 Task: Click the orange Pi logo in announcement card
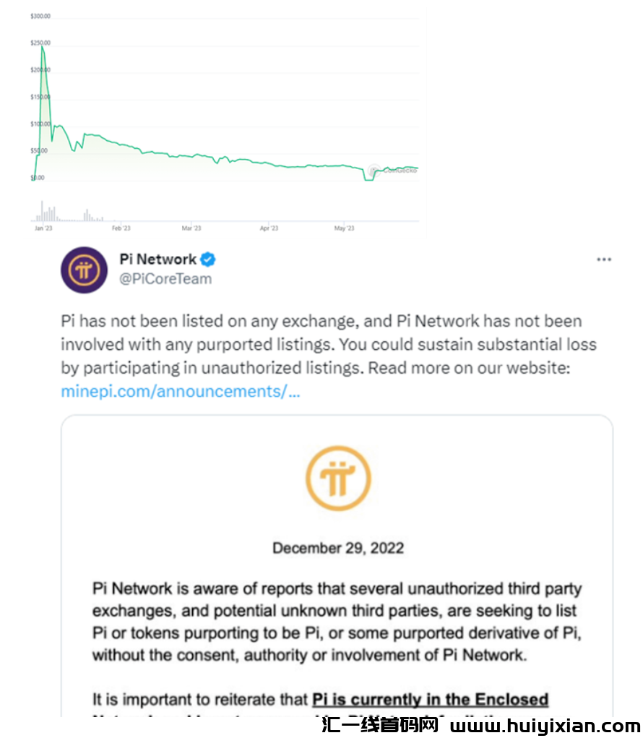click(337, 479)
